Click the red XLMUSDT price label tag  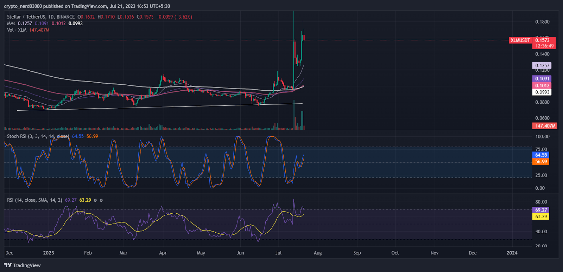(520, 40)
